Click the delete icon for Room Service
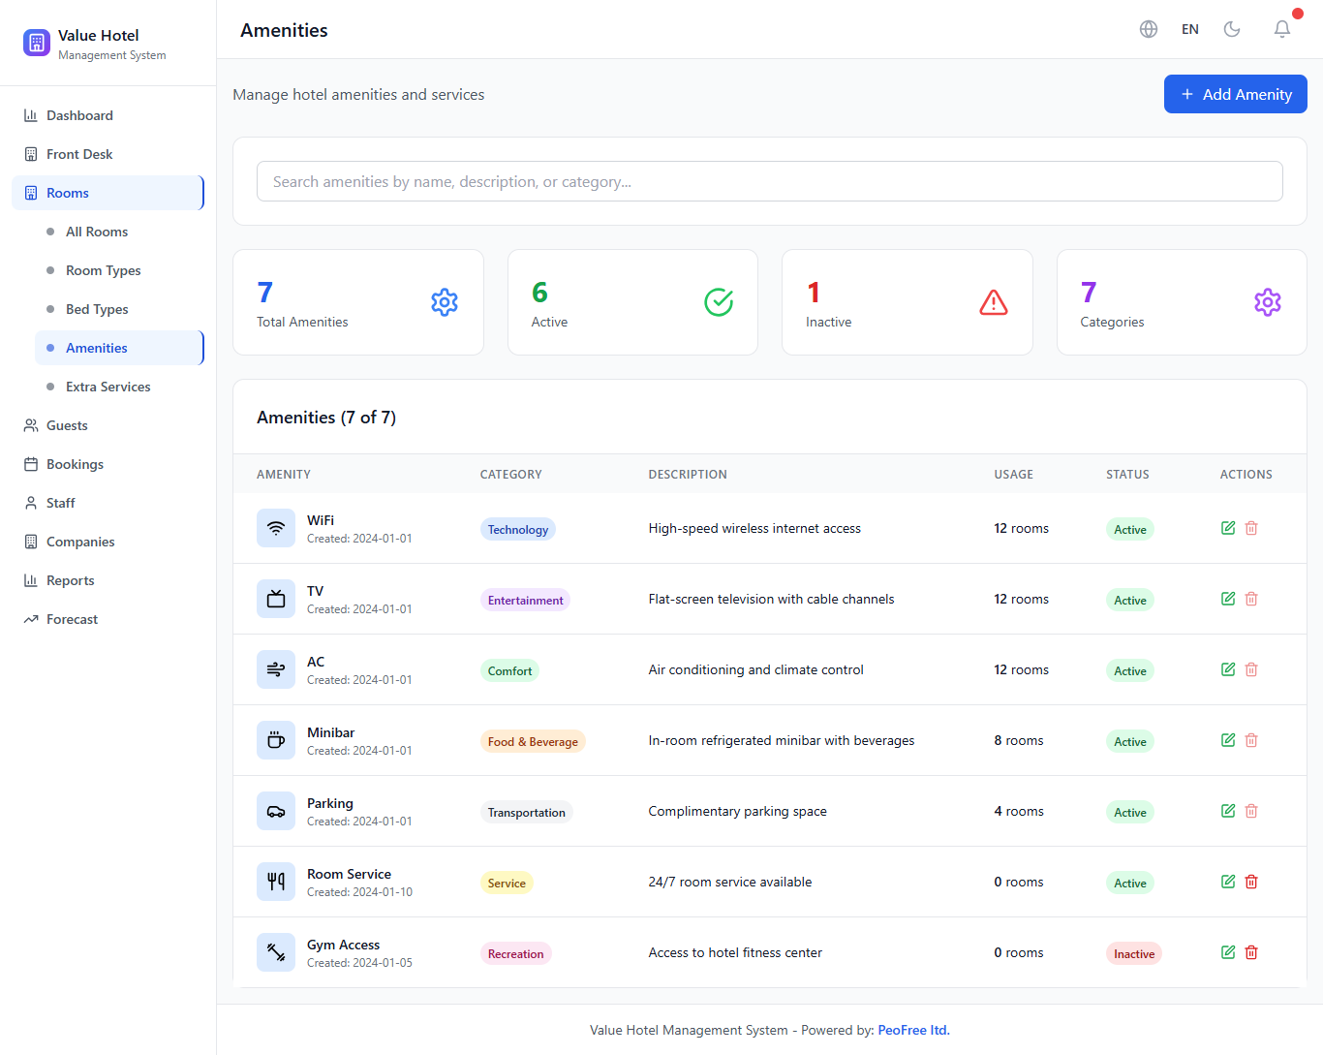 click(1251, 882)
